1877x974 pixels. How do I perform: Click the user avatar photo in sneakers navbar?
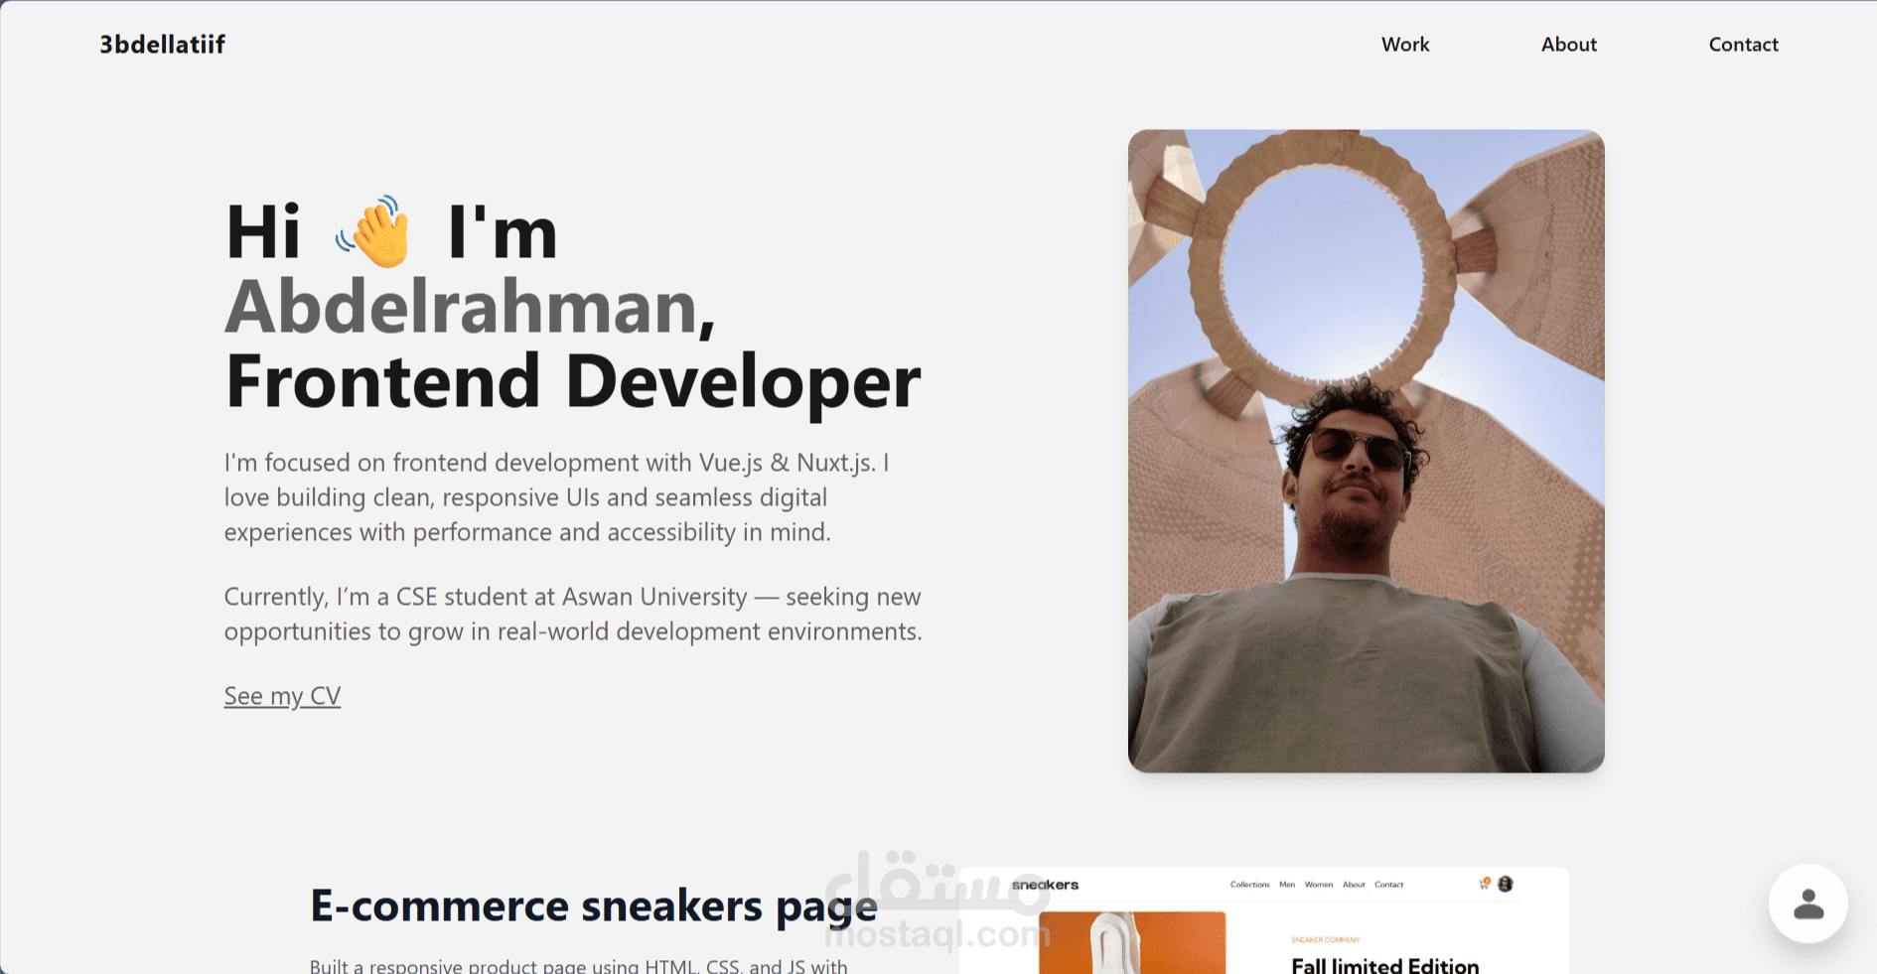(x=1506, y=885)
